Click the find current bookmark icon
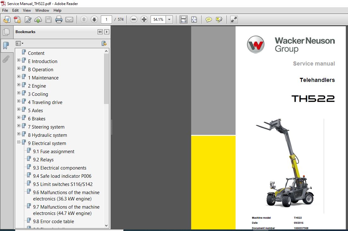348x231 pixels. pos(104,43)
